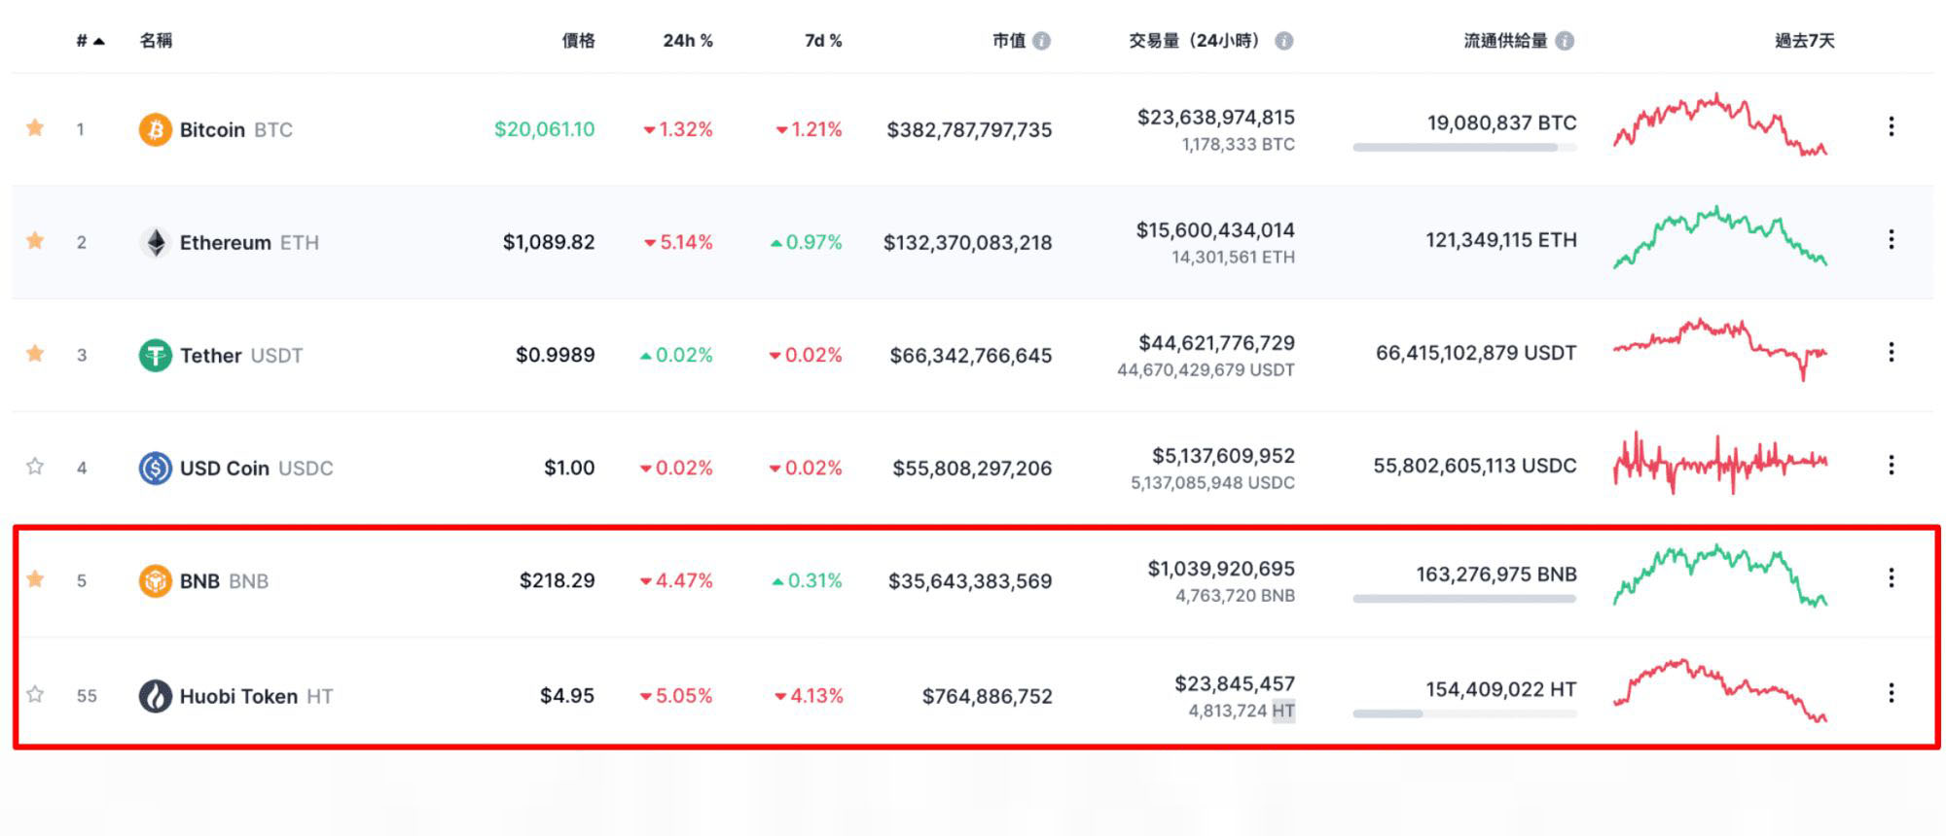Click BNB price $218.29
1946x836 pixels.
(557, 580)
